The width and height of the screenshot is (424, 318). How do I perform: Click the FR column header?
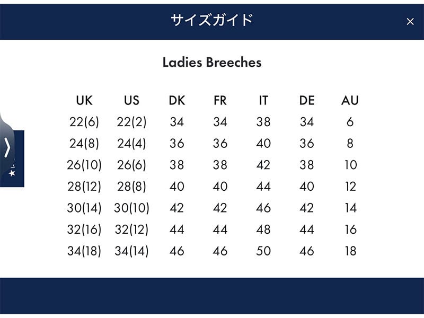click(220, 101)
